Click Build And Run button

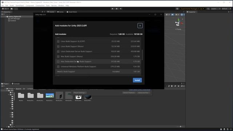pyautogui.click(x=143, y=93)
